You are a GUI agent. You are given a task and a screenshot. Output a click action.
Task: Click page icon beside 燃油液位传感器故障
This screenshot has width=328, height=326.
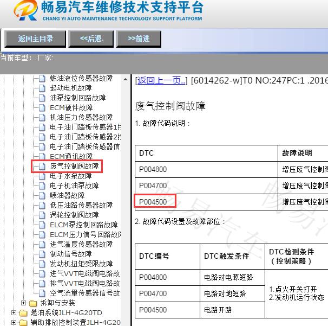pos(42,79)
